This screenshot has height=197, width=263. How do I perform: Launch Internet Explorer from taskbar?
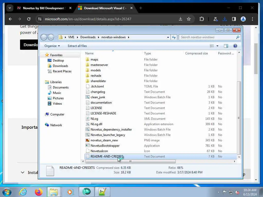(x=23, y=192)
